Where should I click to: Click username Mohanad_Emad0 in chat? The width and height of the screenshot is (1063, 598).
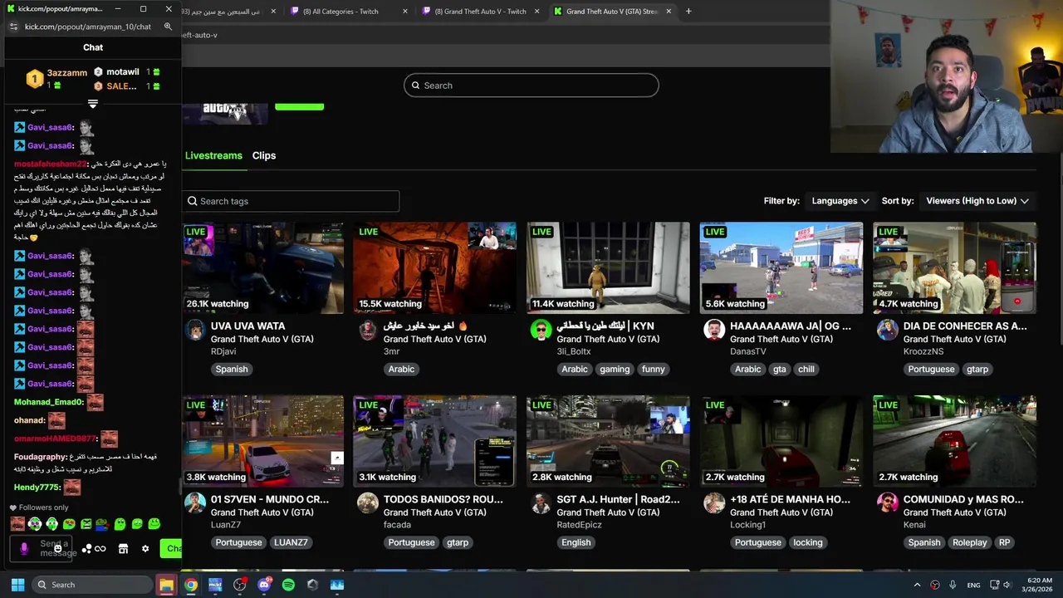49,402
